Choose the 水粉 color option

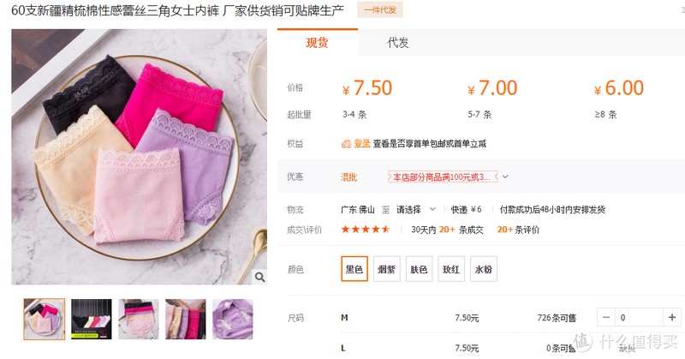(x=484, y=269)
